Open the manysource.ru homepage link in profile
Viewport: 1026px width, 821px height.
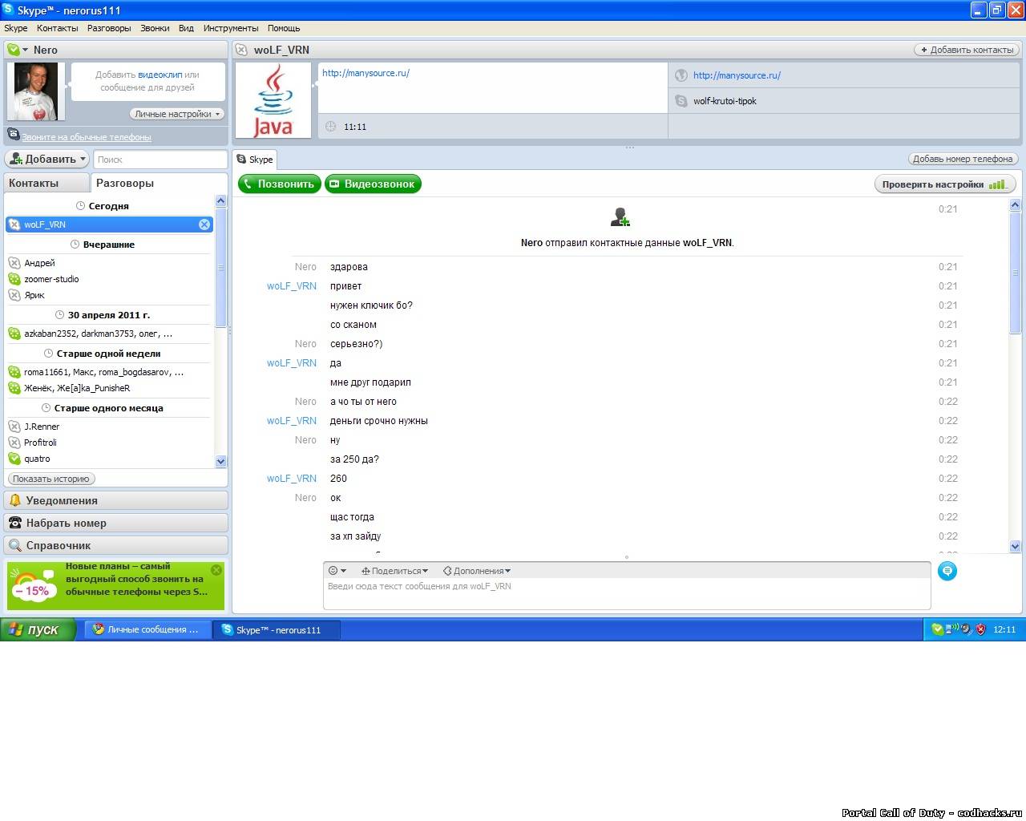pyautogui.click(x=737, y=75)
